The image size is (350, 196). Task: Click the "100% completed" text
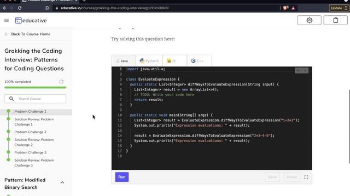pyautogui.click(x=17, y=82)
